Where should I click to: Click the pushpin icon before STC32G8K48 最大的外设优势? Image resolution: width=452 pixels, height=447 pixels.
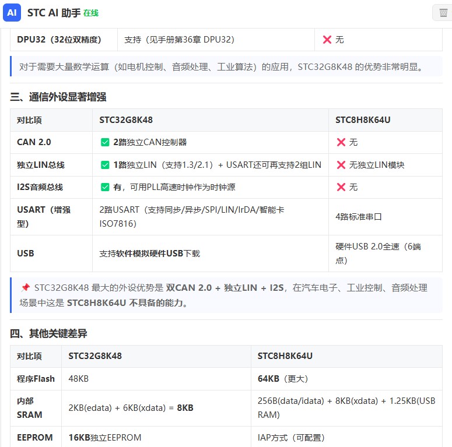pyautogui.click(x=25, y=287)
